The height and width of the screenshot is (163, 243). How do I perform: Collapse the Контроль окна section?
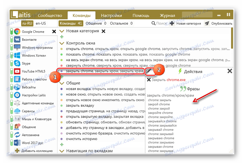(x=62, y=43)
